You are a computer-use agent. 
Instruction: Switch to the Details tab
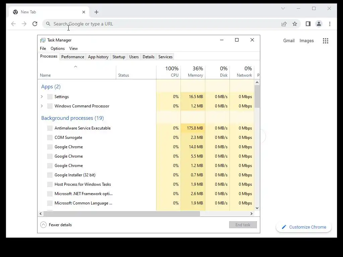coord(148,57)
